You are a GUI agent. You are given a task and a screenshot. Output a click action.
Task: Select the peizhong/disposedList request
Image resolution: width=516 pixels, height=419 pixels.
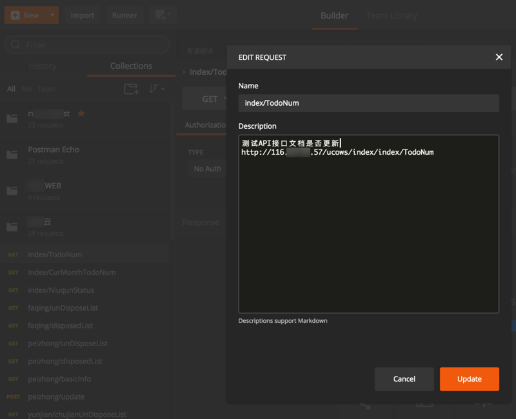(x=84, y=361)
